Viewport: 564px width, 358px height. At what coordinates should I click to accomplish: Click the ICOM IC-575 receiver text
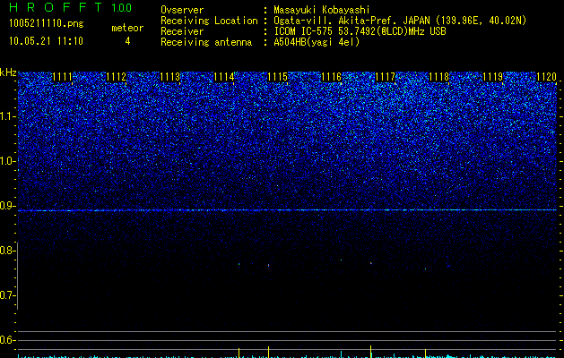pos(360,31)
